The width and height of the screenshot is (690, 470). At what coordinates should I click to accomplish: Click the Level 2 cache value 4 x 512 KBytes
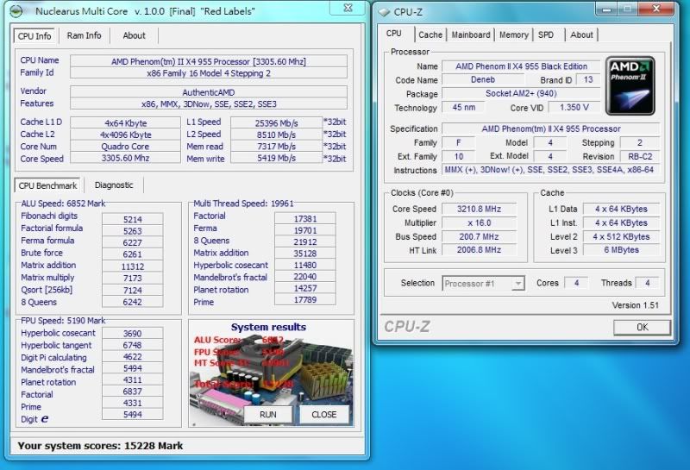pos(621,236)
